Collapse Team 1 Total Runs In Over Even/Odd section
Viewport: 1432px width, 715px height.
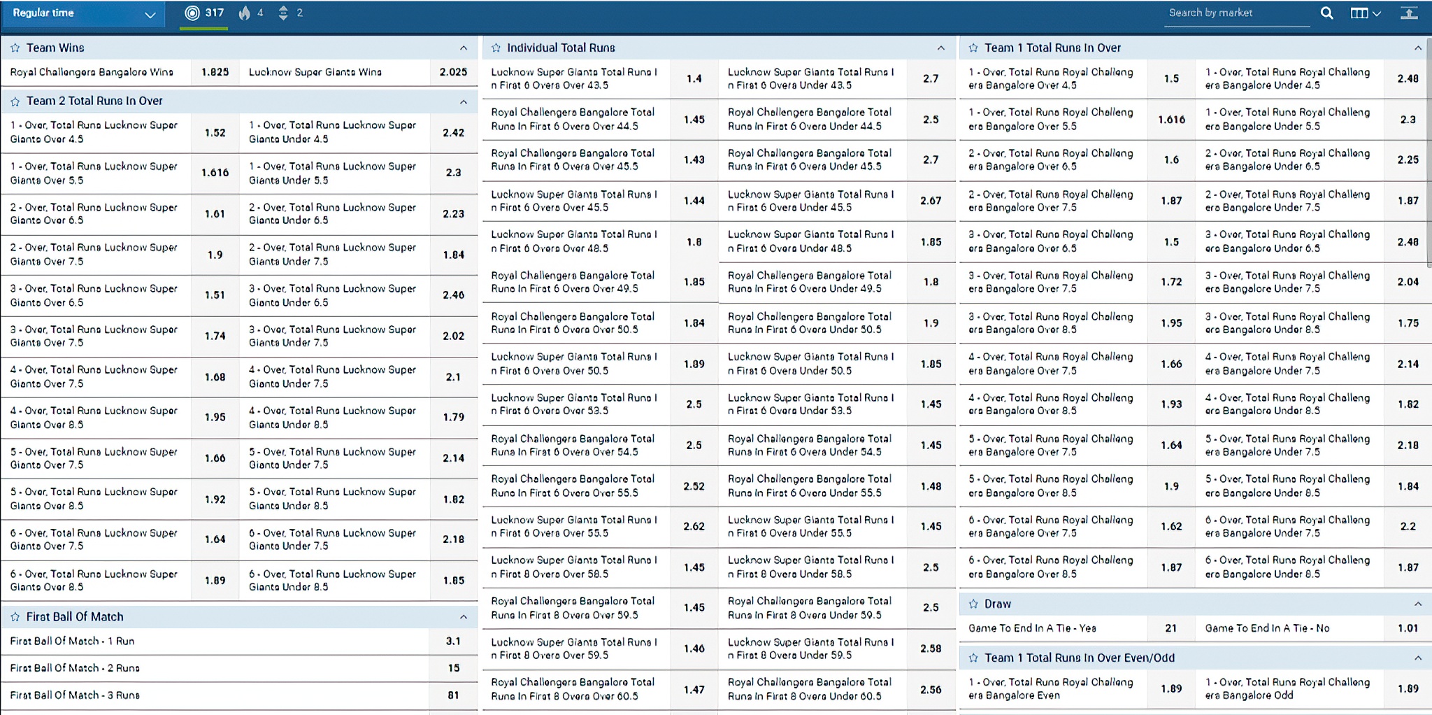coord(1417,658)
